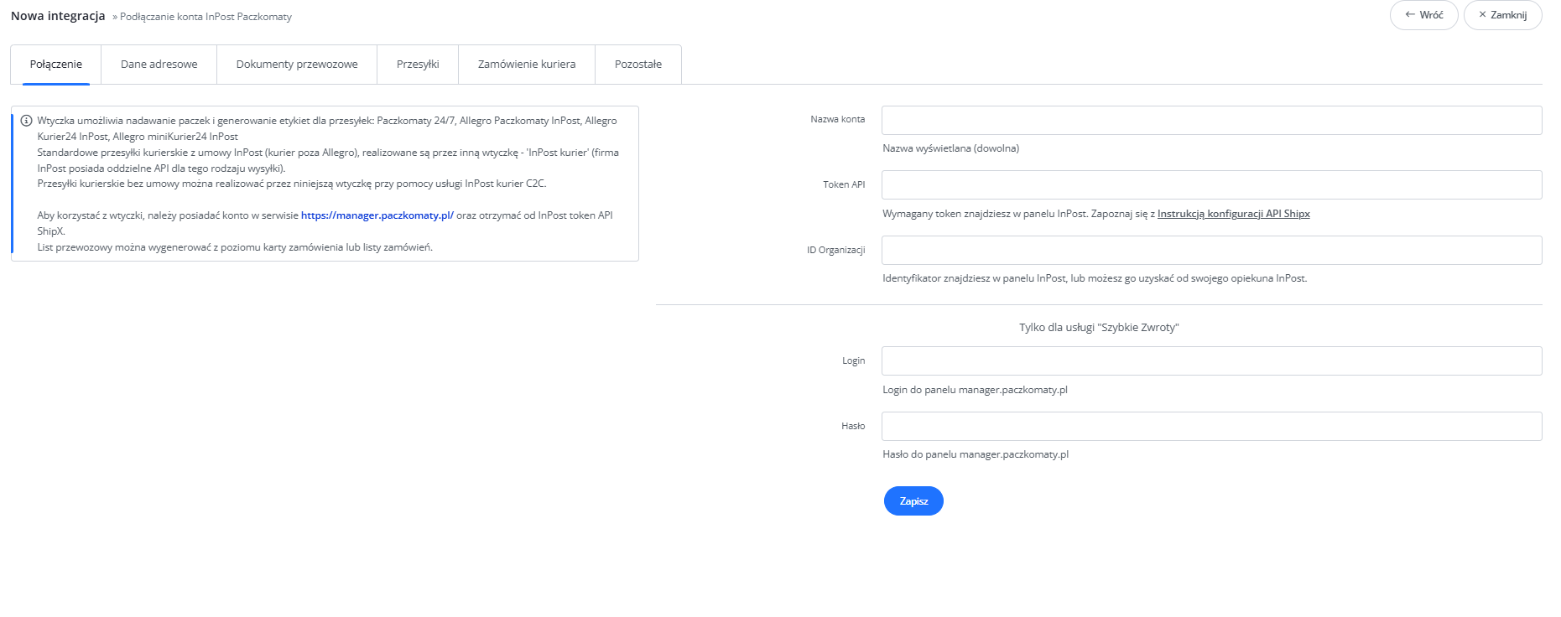This screenshot has width=1561, height=617.
Task: Go to the Przesyłki tab
Action: point(418,65)
